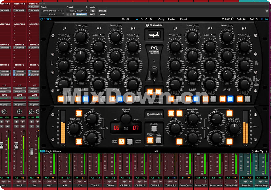Select the CHINA channel name
The width and height of the screenshot is (271, 190).
coord(110,185)
